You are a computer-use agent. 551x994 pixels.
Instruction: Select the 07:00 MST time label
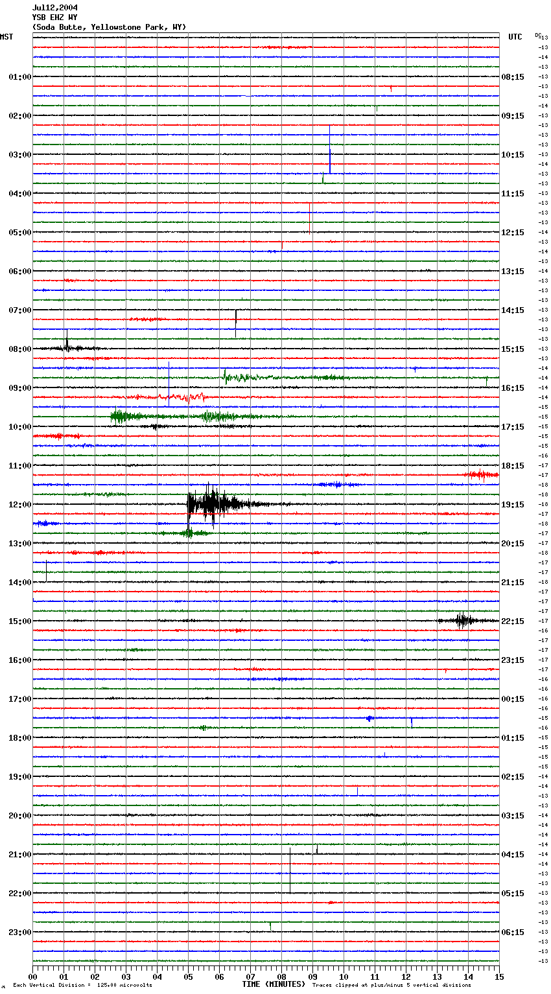(x=19, y=310)
